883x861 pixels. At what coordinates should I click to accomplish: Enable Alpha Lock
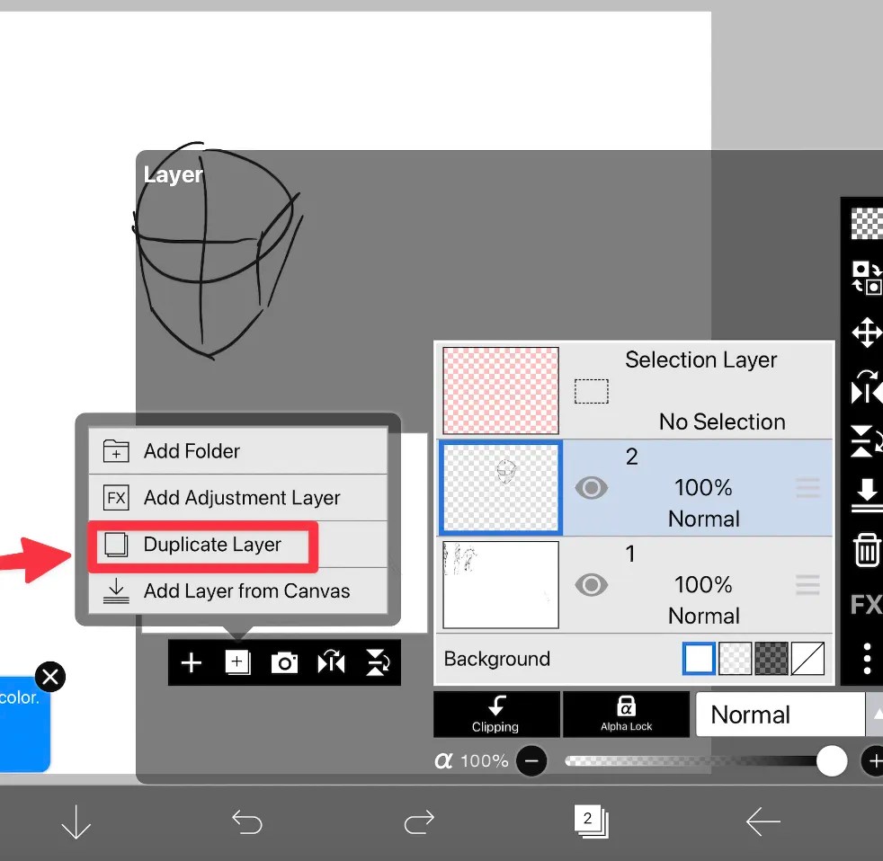tap(626, 715)
